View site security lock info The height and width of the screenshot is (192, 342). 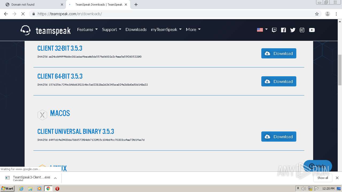[33, 14]
